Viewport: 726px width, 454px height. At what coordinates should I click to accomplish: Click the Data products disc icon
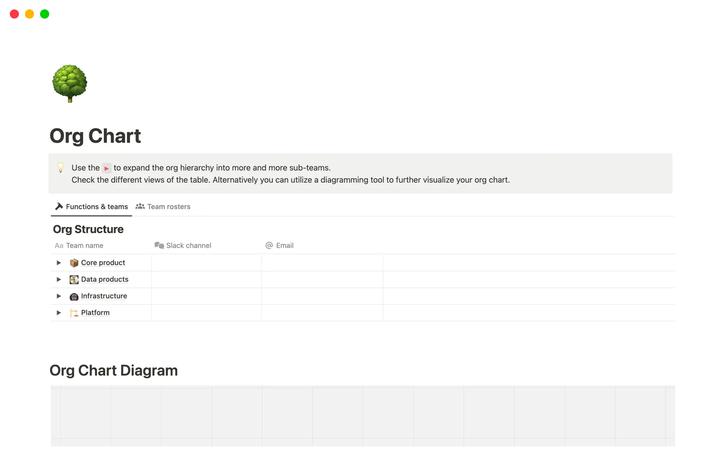point(74,279)
